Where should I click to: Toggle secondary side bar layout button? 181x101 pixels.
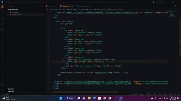(160, 2)
